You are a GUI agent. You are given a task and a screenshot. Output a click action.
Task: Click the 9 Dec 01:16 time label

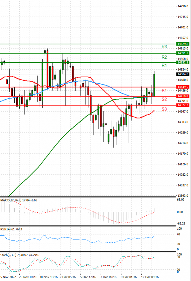pos(129,277)
